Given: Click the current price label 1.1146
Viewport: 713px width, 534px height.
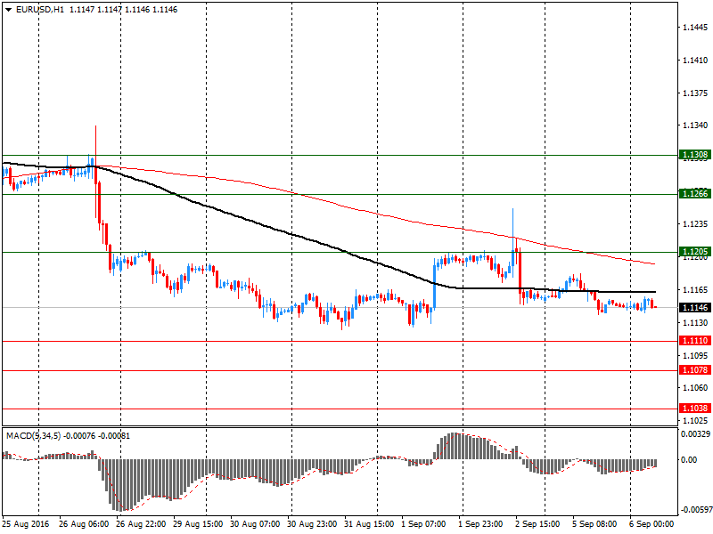Looking at the screenshot, I should pyautogui.click(x=695, y=307).
